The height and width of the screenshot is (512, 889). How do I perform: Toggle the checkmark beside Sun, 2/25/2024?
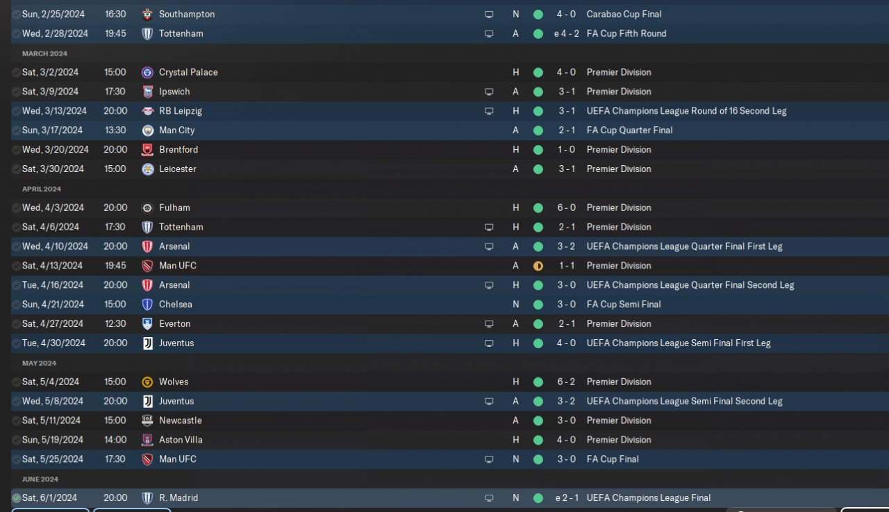[x=16, y=14]
